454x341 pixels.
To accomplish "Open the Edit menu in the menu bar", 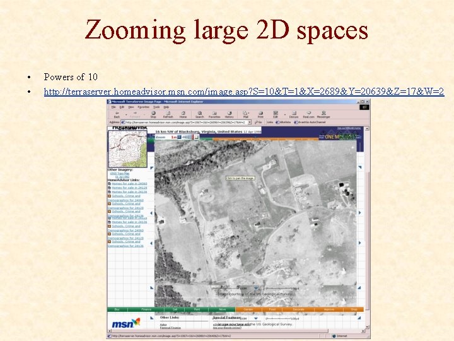I will coord(122,107).
